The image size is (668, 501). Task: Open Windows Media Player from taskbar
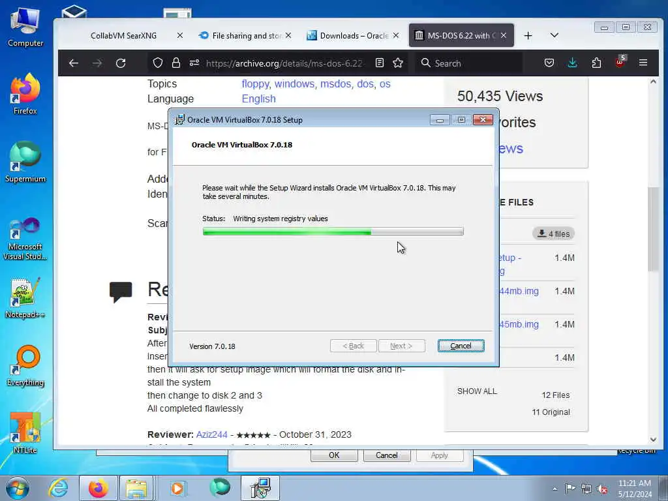[x=177, y=488]
